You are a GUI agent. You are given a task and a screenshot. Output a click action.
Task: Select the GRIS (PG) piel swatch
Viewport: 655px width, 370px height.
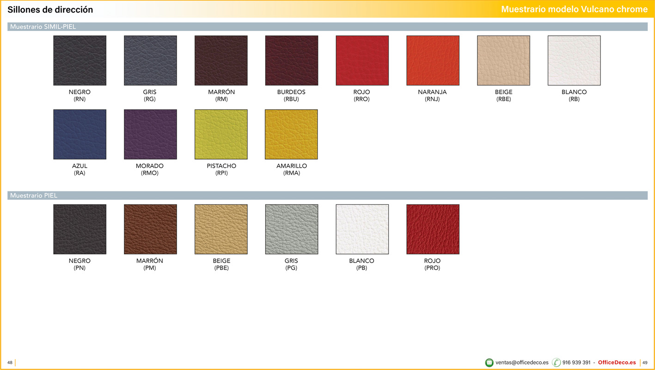[292, 229]
